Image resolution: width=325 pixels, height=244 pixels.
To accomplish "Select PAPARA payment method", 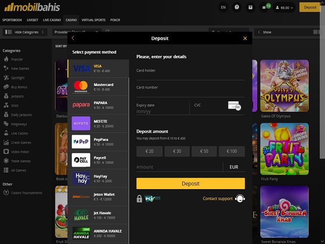I will pyautogui.click(x=98, y=105).
